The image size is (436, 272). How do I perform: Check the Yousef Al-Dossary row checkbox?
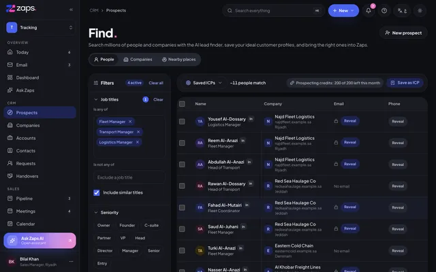(x=182, y=121)
